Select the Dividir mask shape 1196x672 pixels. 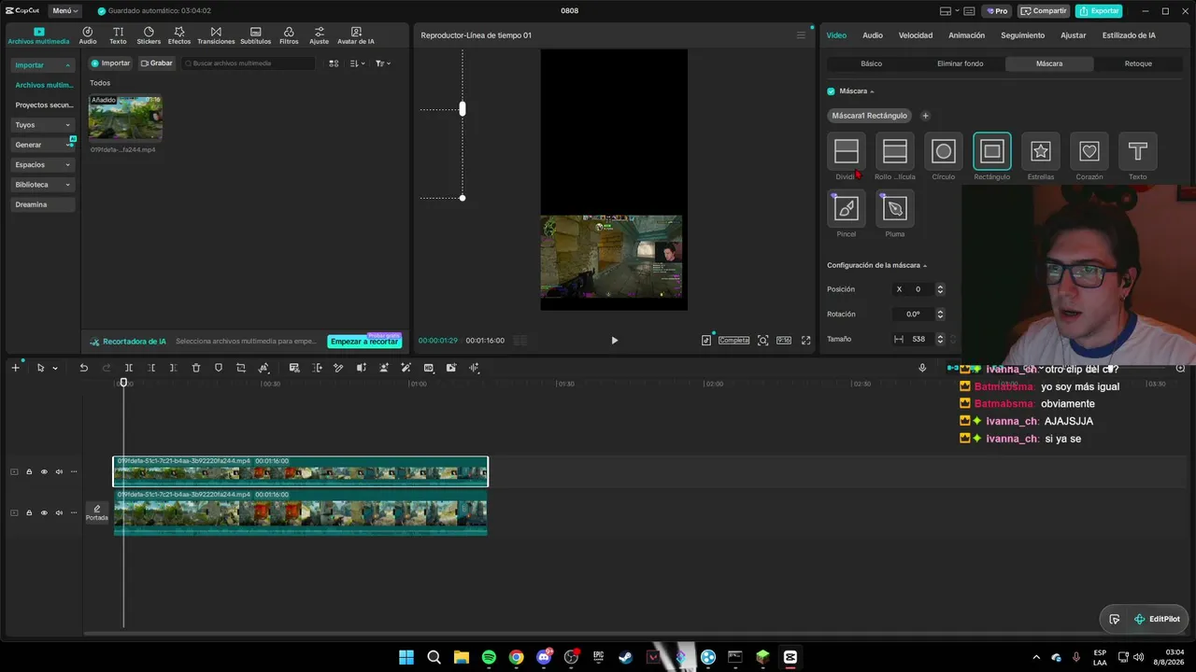(847, 151)
